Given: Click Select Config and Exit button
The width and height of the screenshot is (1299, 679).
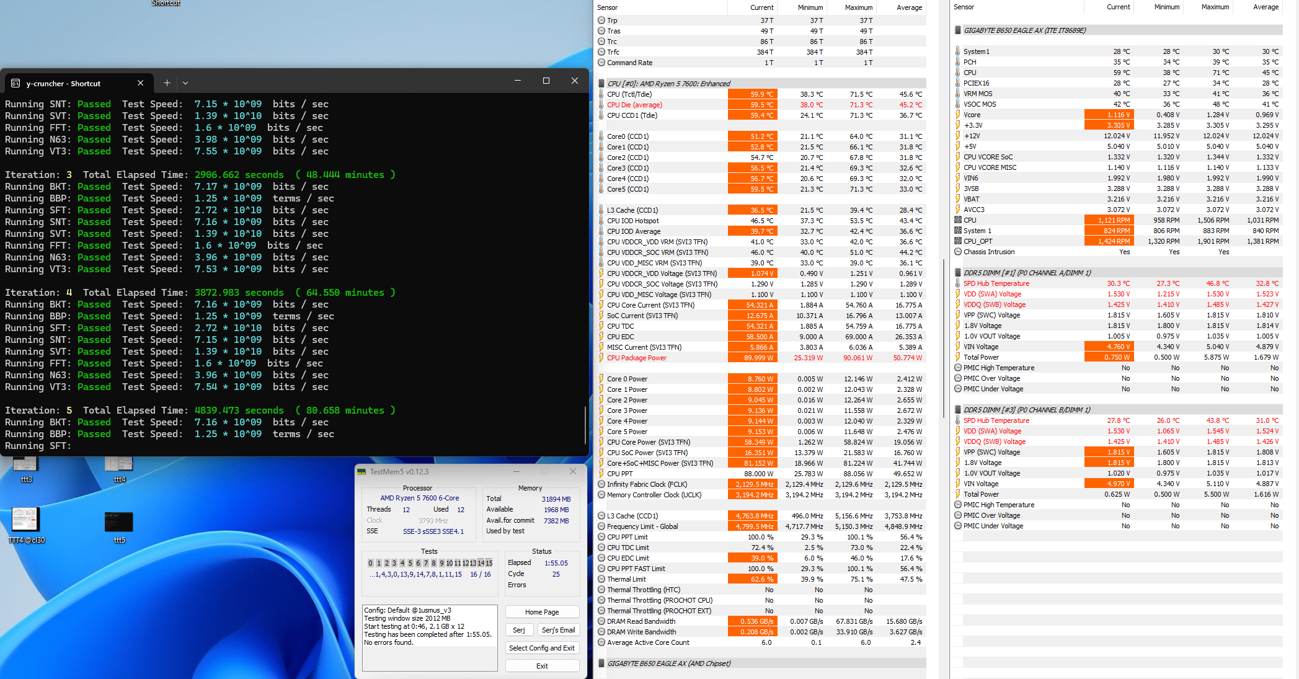Looking at the screenshot, I should click(x=542, y=648).
